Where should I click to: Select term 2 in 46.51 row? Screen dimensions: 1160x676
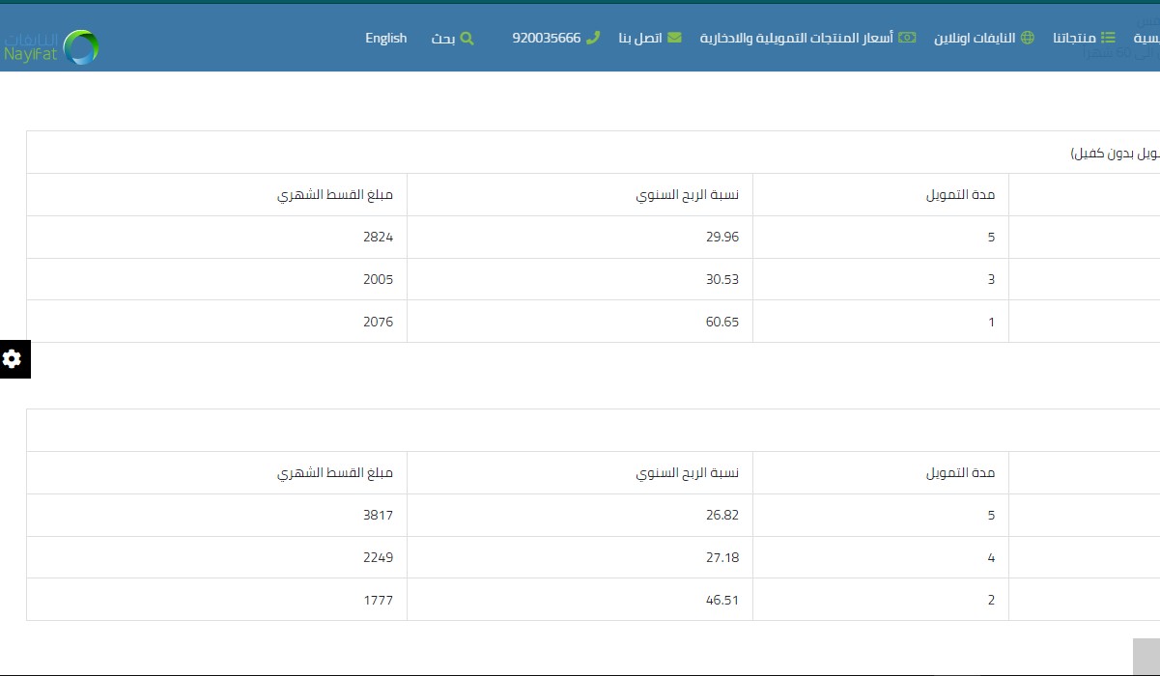991,601
